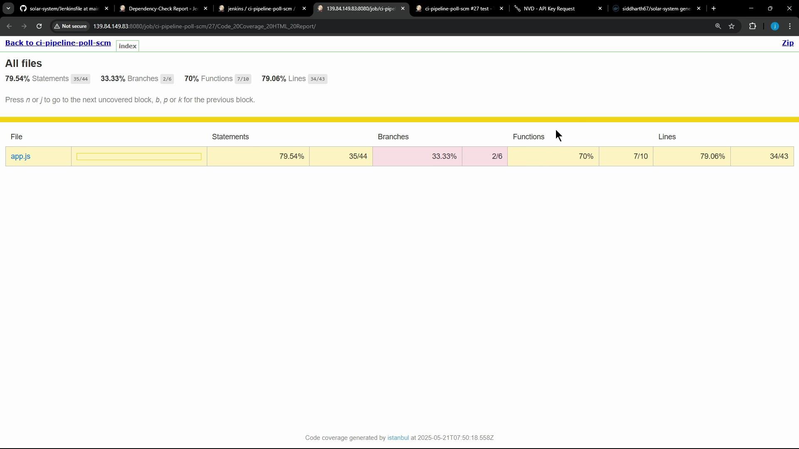Click the Not secure site warning badge
The width and height of the screenshot is (799, 449).
point(70,26)
